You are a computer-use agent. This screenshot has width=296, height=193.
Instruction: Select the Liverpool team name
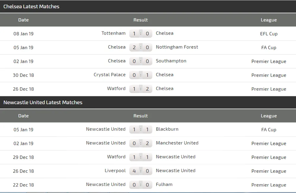[115, 171]
